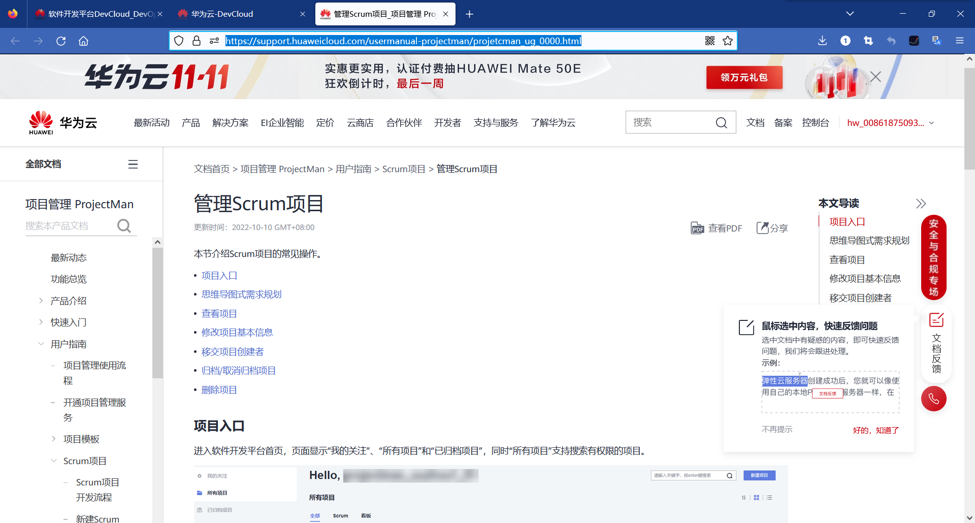
Task: Collapse the 用户指南 tree section
Action: point(41,343)
